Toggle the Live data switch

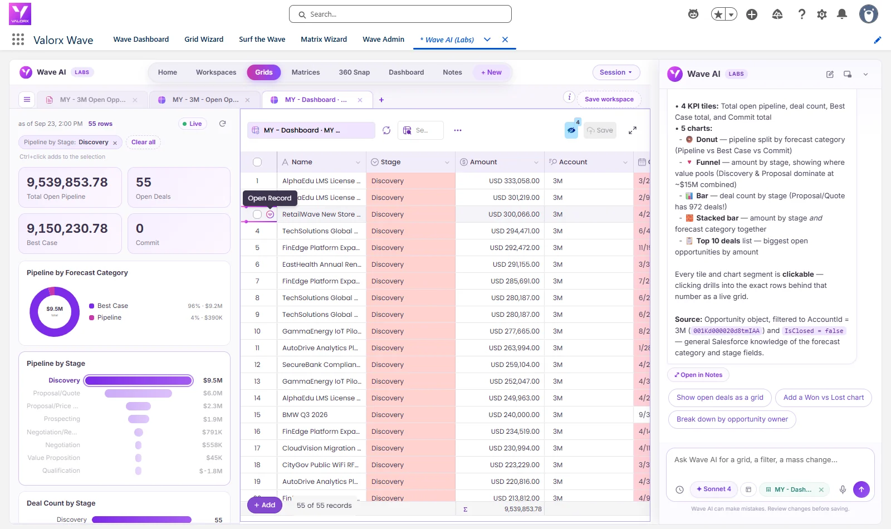[x=192, y=124]
